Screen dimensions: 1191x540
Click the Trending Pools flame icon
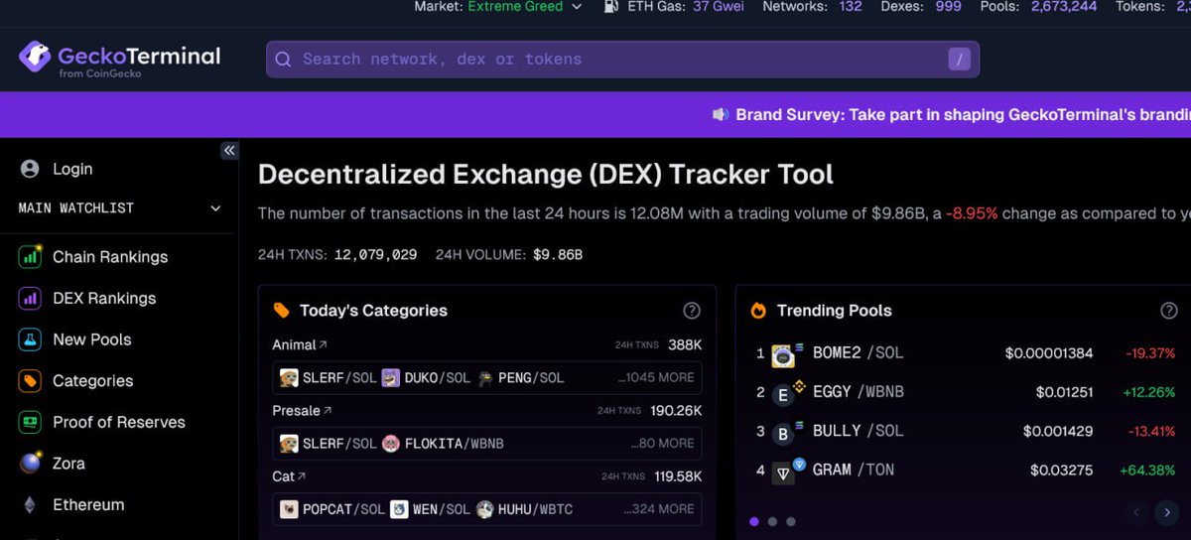[x=758, y=311]
